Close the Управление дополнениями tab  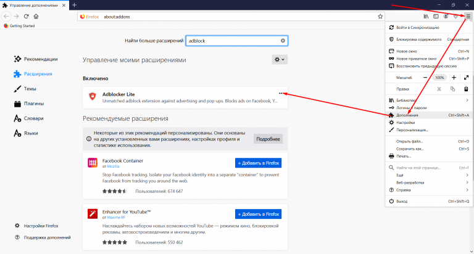64,6
